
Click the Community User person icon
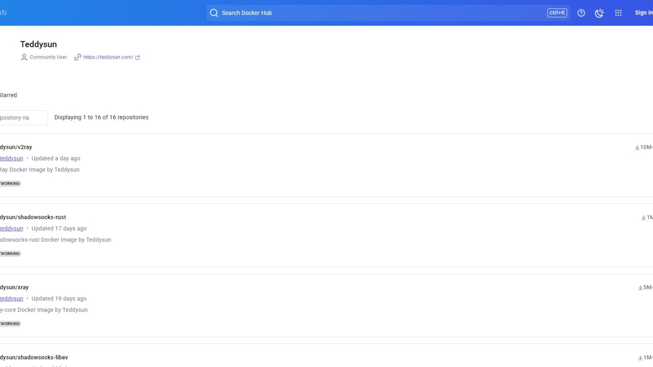(x=24, y=57)
